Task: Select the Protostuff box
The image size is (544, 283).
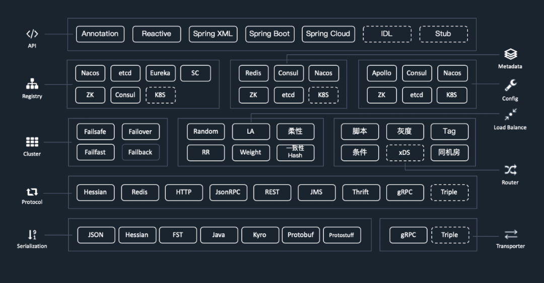Action: coord(342,235)
